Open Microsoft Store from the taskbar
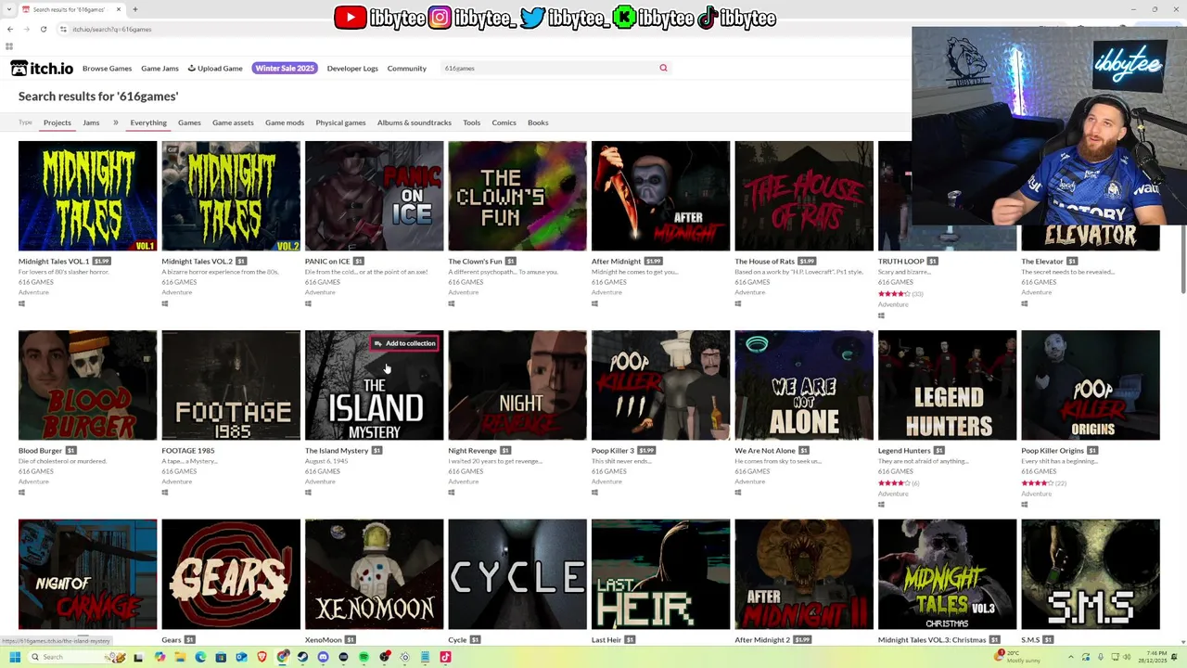 221,657
